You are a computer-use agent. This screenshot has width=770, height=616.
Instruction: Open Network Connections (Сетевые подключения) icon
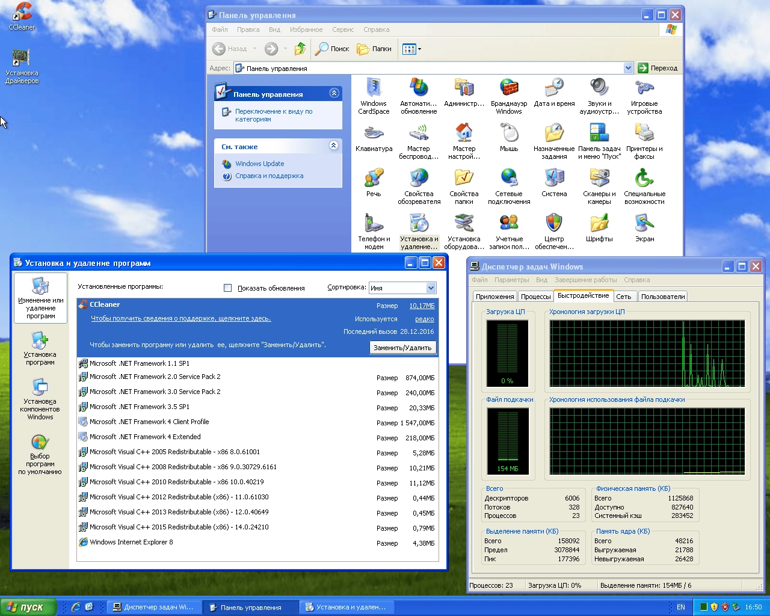(x=509, y=177)
